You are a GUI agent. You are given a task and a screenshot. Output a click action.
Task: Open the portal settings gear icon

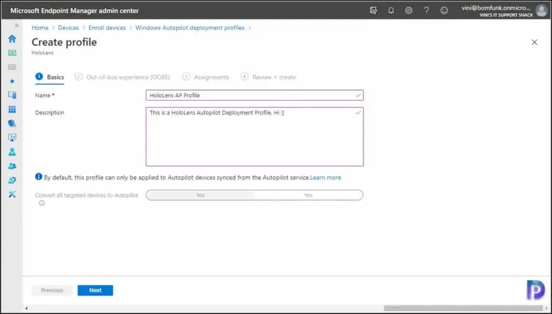tap(409, 10)
